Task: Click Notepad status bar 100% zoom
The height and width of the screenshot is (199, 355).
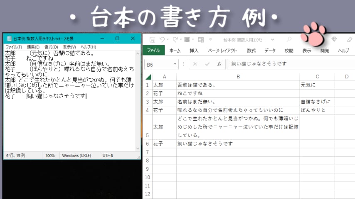Action: (50, 155)
